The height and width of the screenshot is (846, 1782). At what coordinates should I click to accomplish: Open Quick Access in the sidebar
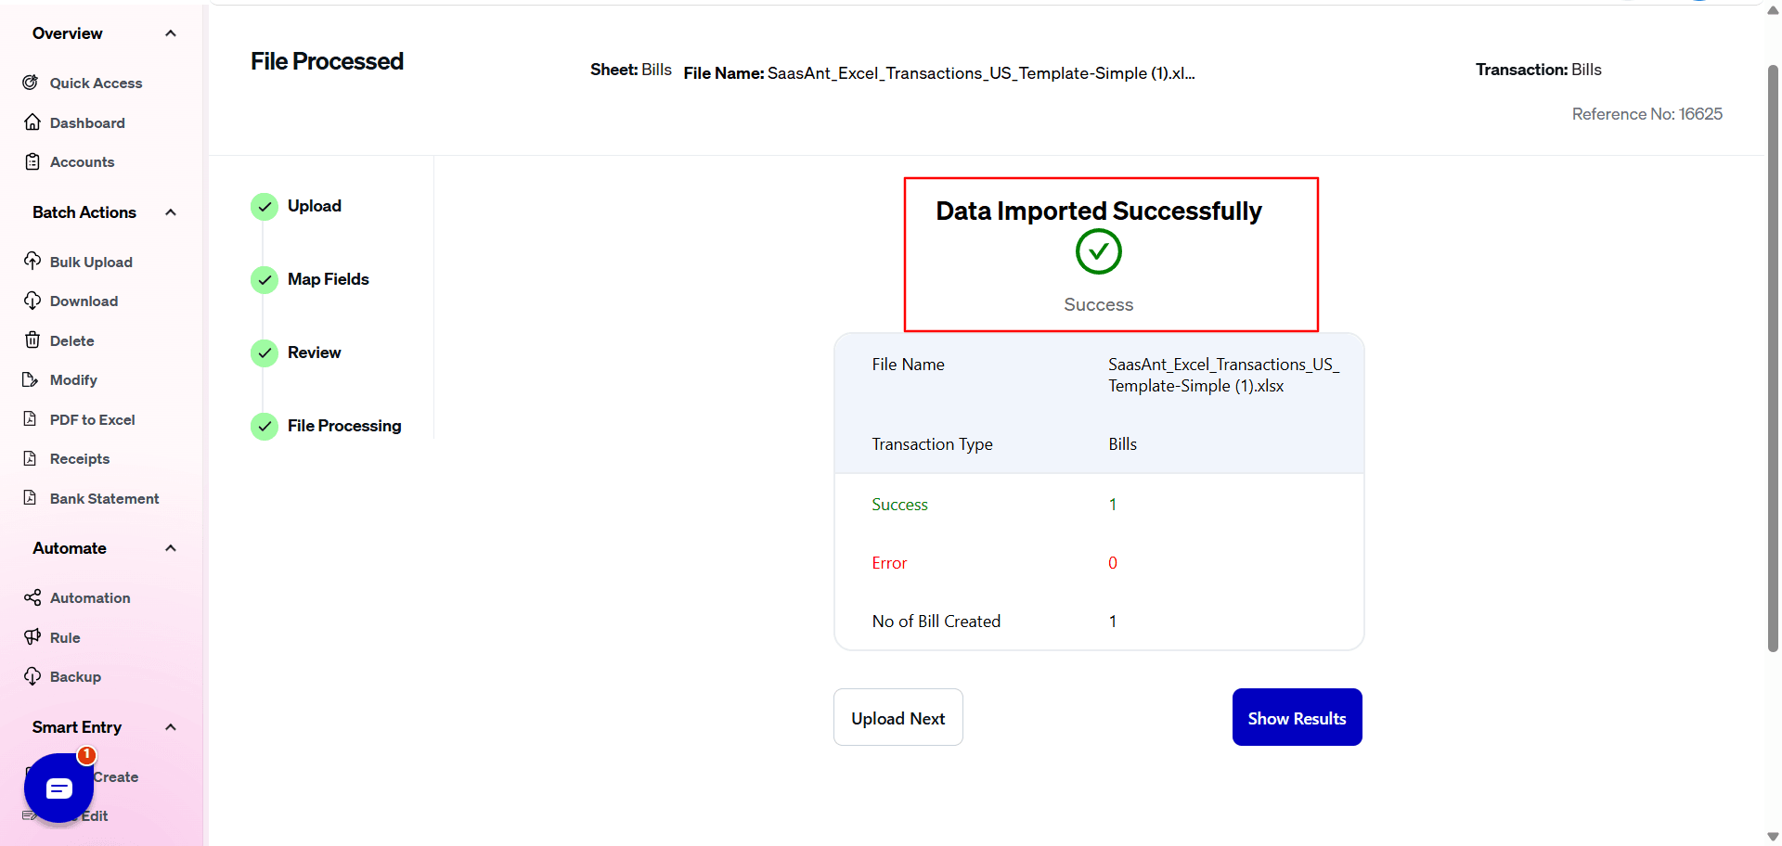point(96,83)
